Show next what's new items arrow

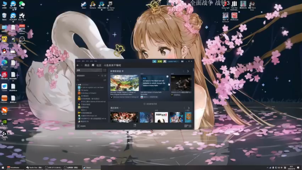(188, 71)
